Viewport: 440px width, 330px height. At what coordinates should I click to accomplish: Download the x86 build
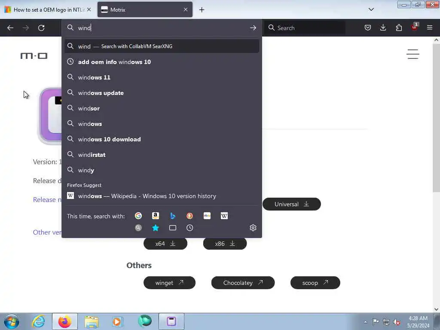(225, 244)
